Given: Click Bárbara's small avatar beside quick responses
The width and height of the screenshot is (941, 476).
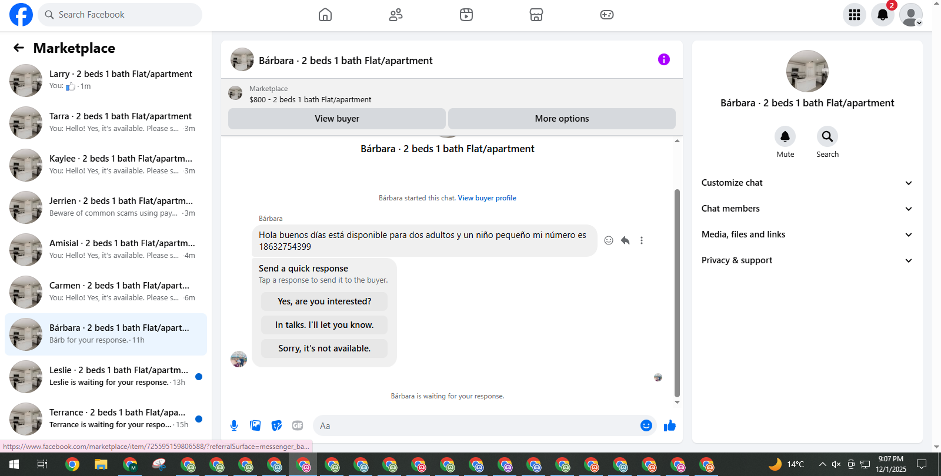Looking at the screenshot, I should pyautogui.click(x=239, y=359).
